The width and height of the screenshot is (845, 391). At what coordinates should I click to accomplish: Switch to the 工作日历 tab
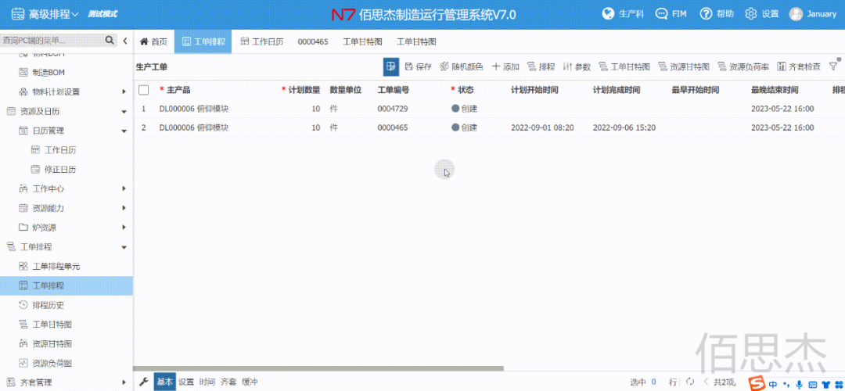click(x=261, y=41)
